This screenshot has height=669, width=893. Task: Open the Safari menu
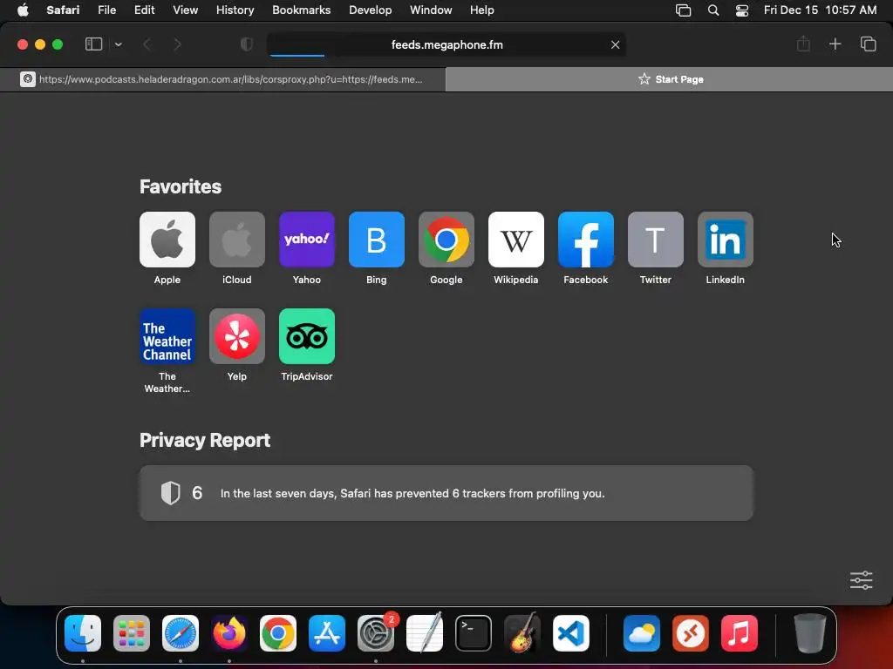click(x=63, y=10)
